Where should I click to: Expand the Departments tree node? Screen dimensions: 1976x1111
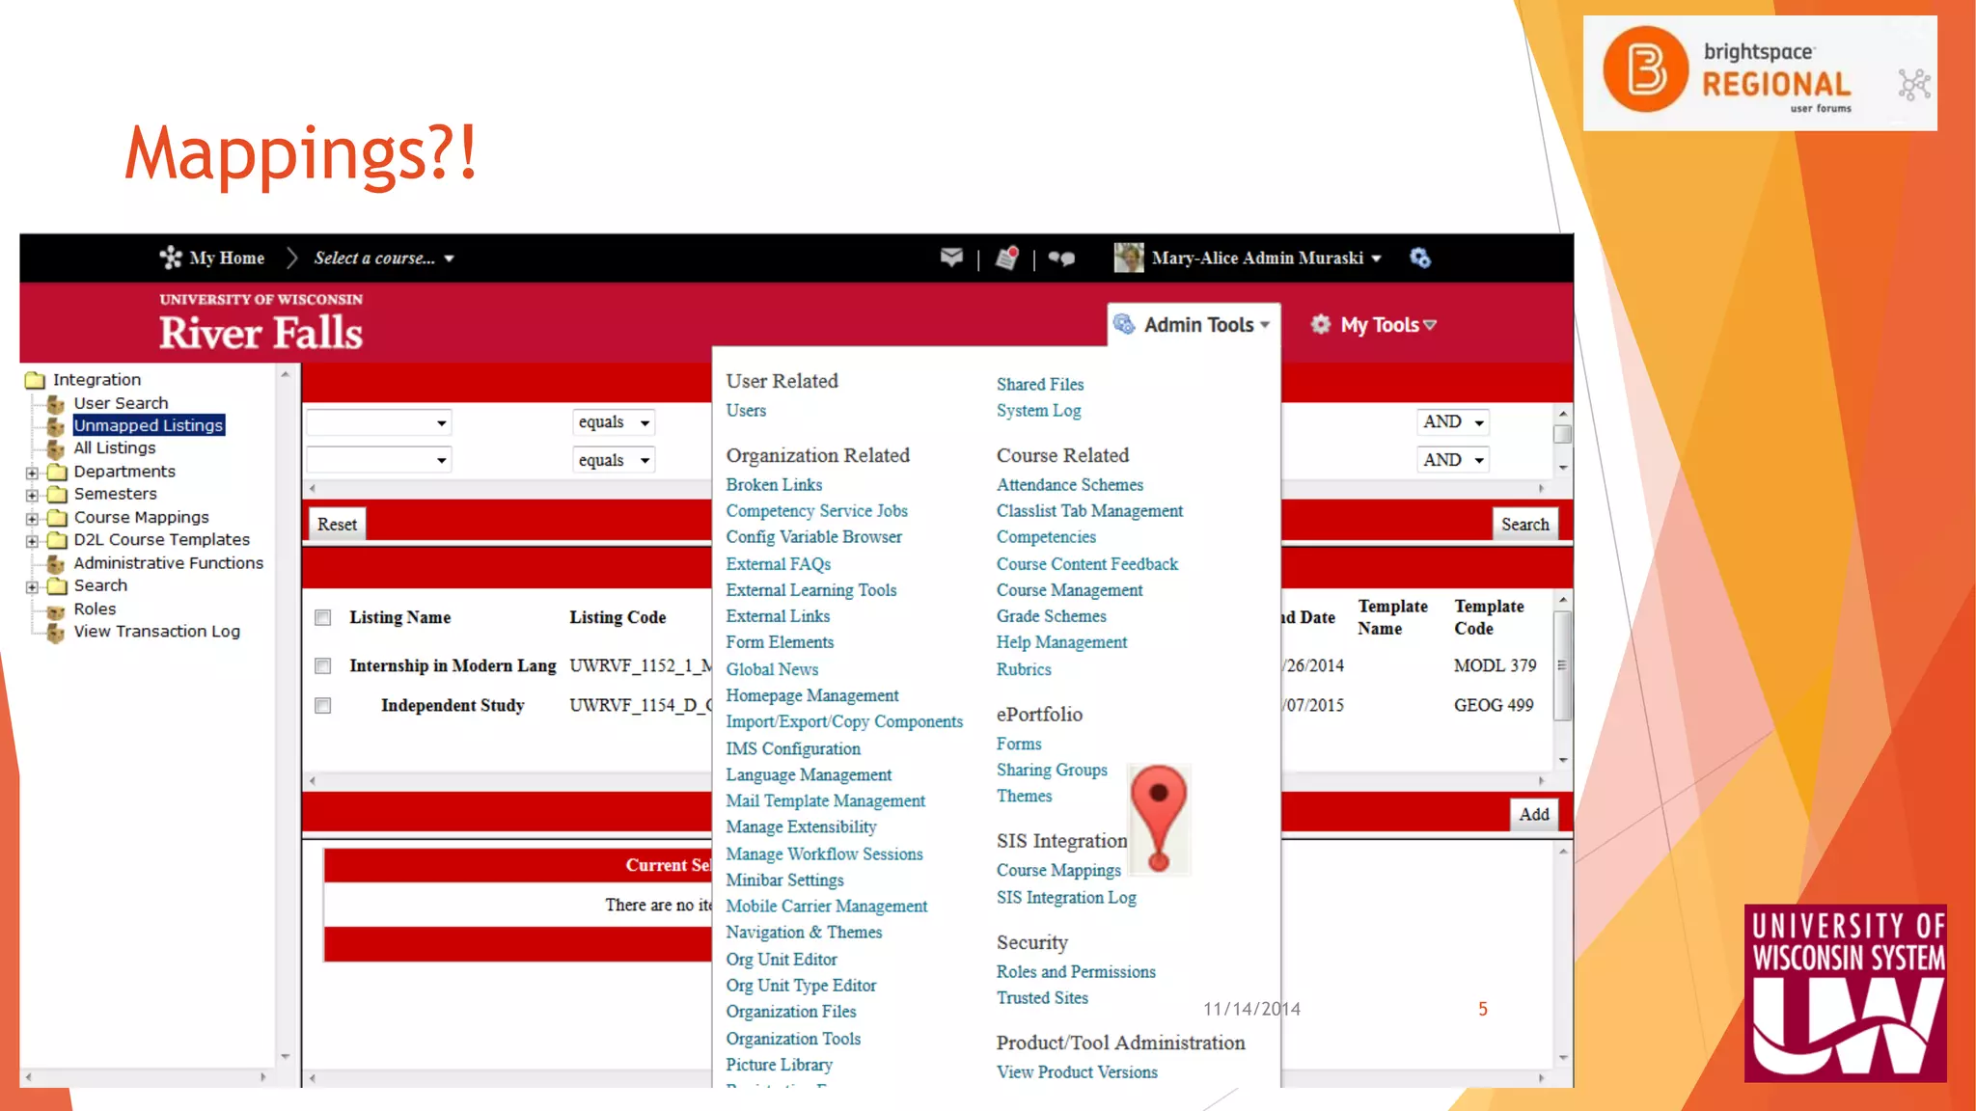pyautogui.click(x=32, y=473)
